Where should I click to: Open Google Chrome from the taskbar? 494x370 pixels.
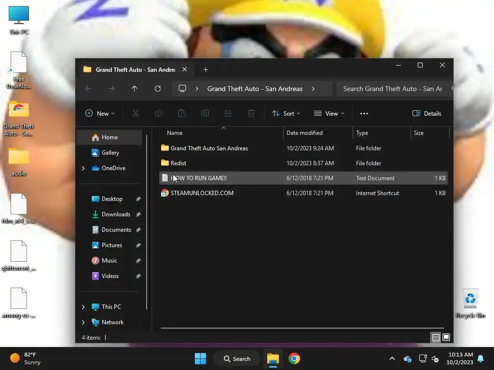pos(294,358)
